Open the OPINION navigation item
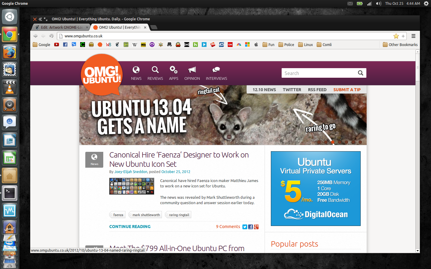This screenshot has height=269, width=431. 192,73
